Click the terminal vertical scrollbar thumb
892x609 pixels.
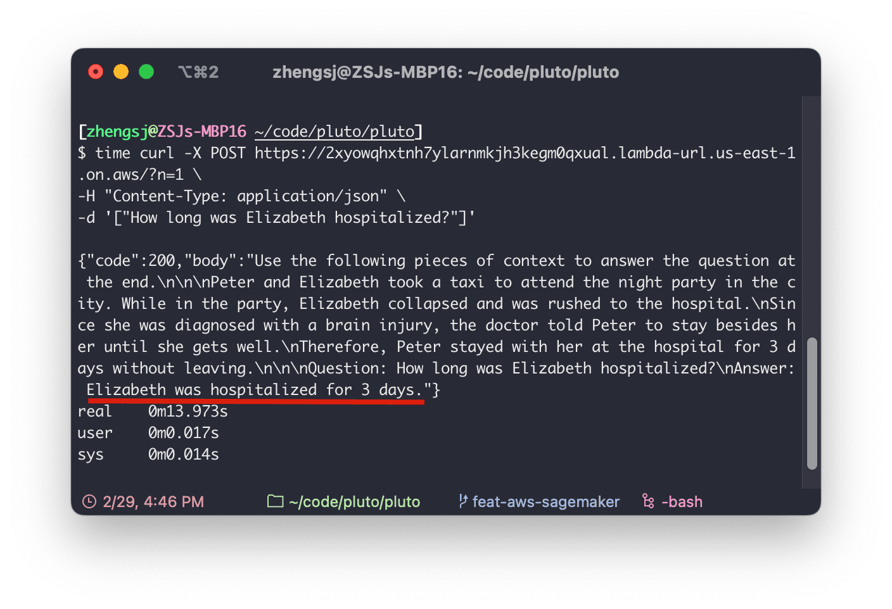point(812,404)
